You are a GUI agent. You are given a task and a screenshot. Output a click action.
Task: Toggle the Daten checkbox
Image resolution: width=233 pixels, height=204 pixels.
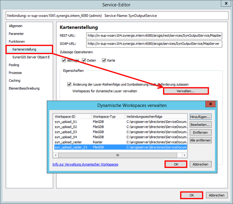pos(84,60)
